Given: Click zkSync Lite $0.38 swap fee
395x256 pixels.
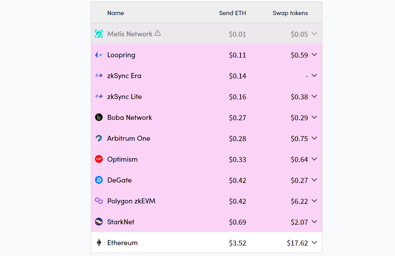Looking at the screenshot, I should [x=299, y=97].
